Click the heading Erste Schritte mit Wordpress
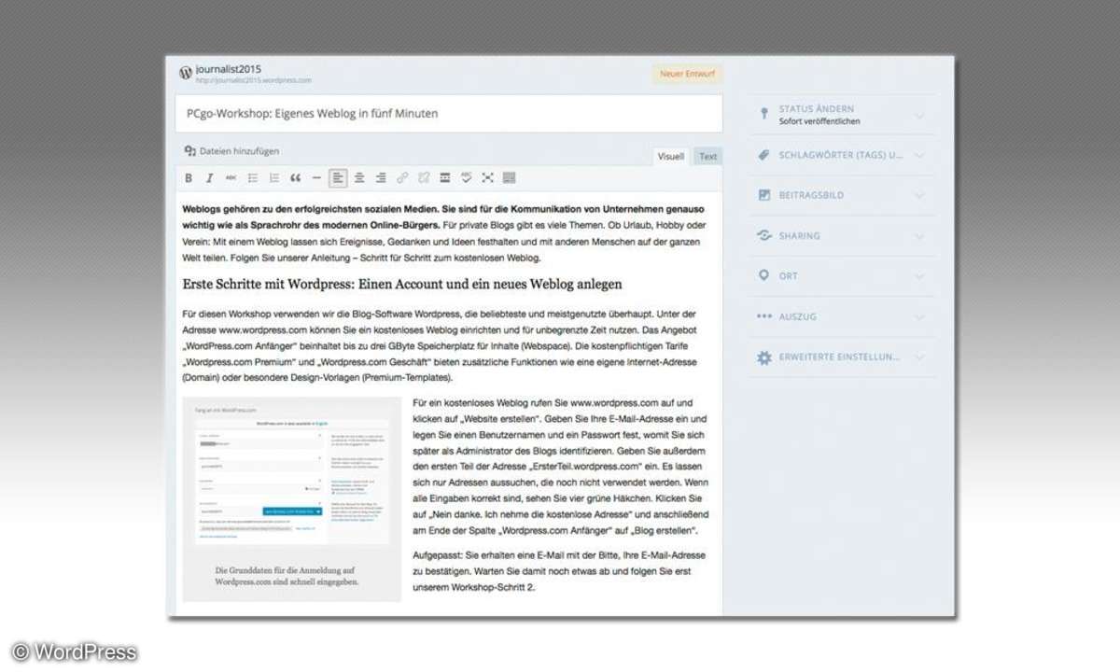Viewport: 1120px width, 672px height. click(402, 283)
